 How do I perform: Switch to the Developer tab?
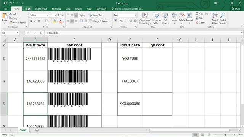pos(101,9)
